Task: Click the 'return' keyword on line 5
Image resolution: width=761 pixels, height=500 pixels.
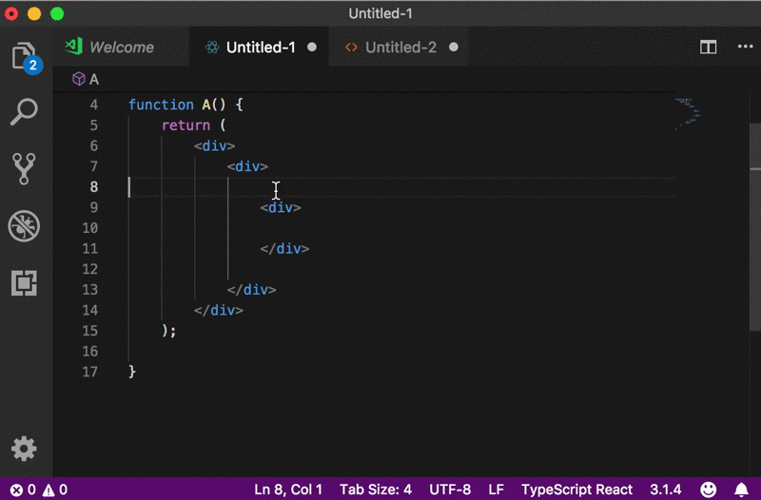Action: [185, 125]
